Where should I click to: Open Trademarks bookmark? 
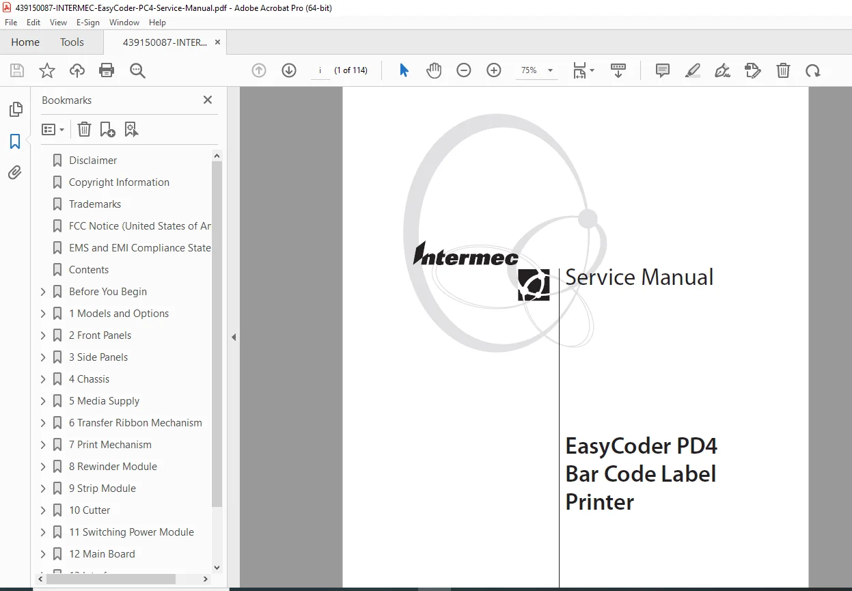(x=95, y=204)
